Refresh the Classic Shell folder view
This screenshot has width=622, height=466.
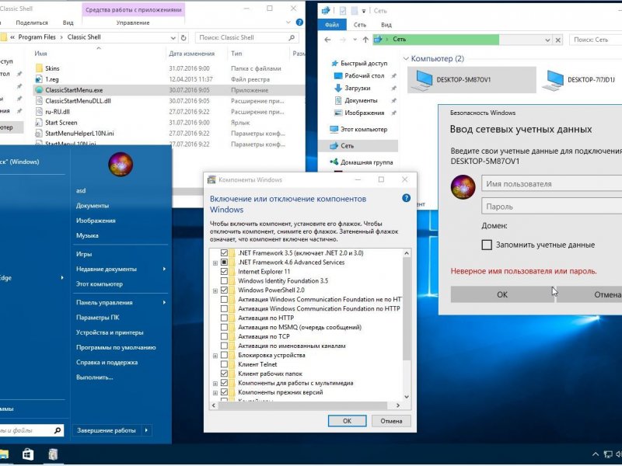click(x=183, y=37)
